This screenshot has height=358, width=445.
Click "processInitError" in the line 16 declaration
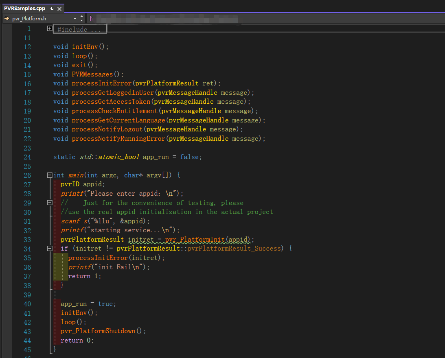coord(102,83)
